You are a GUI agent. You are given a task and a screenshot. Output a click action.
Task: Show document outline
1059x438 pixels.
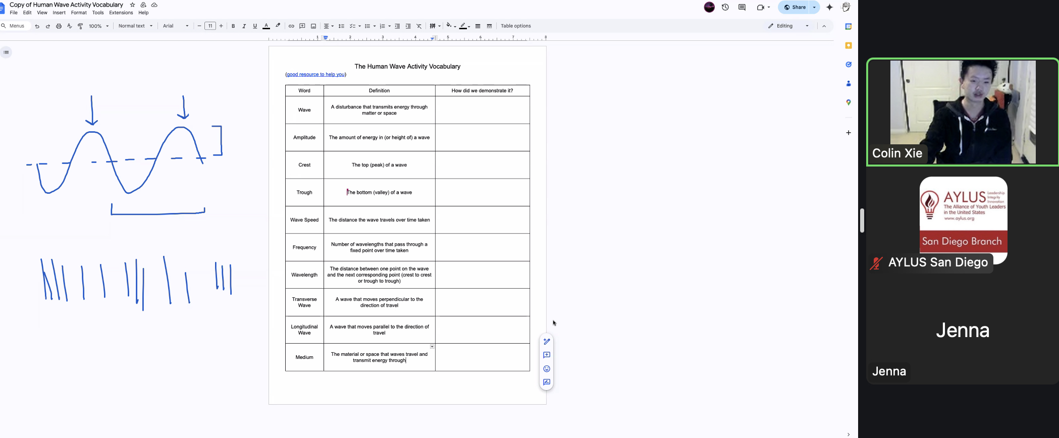(6, 52)
